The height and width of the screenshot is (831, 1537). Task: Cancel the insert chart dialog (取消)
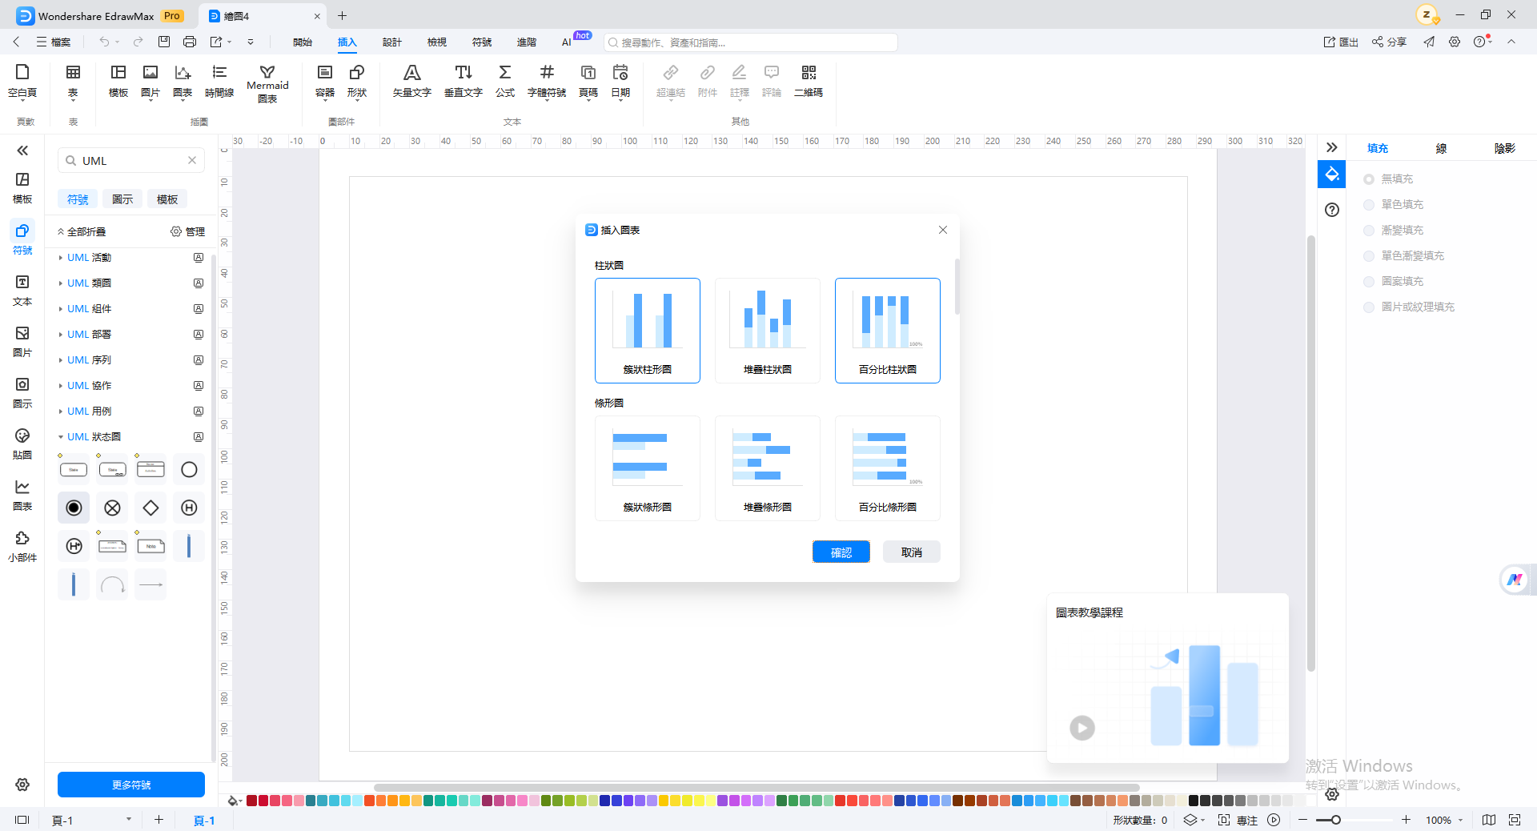912,552
